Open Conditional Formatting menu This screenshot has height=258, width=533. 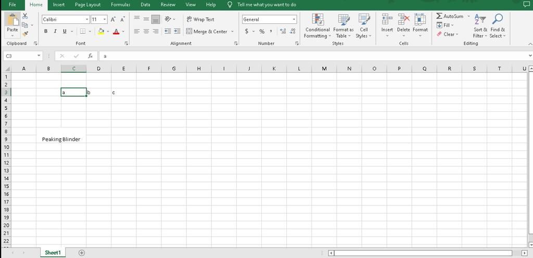[318, 26]
